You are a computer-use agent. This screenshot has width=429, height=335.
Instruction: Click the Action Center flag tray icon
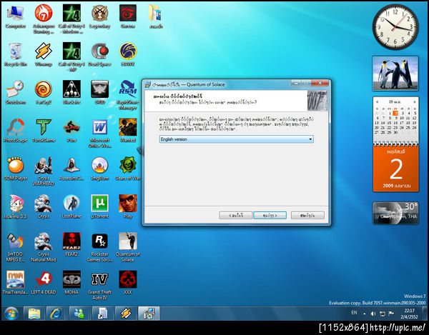point(391,314)
